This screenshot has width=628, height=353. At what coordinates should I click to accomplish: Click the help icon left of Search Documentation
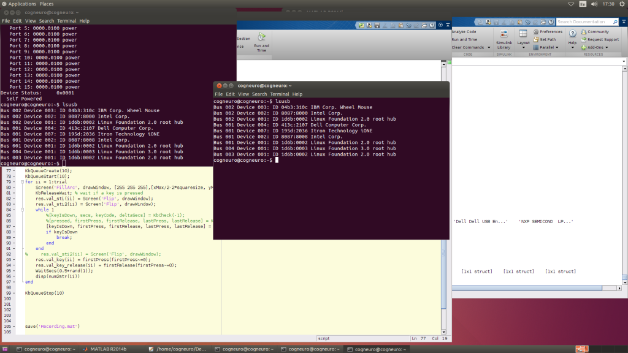click(551, 22)
